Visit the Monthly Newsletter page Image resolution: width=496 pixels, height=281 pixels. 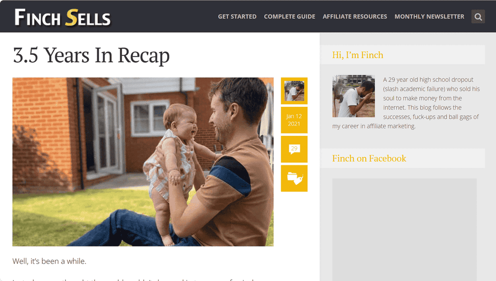click(x=429, y=16)
